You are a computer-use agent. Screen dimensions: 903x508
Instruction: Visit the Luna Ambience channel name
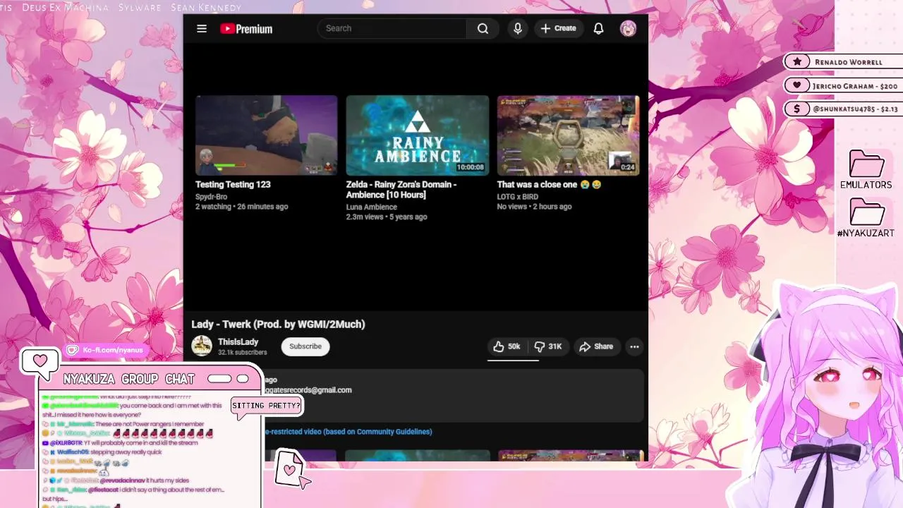(371, 207)
